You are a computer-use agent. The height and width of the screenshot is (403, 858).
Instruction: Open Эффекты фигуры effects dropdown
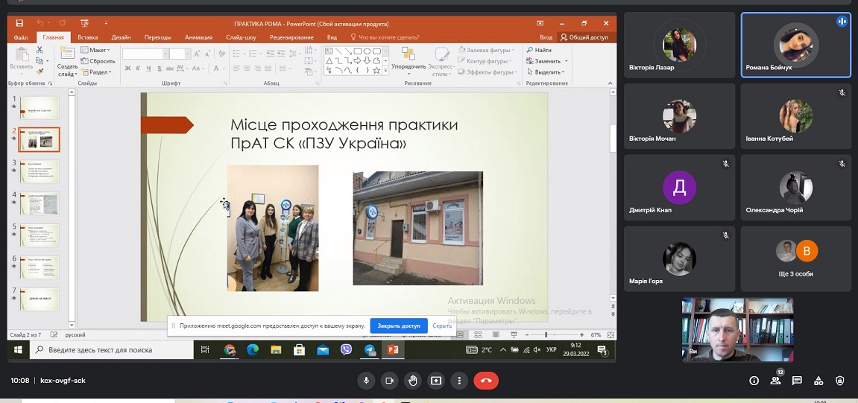pos(487,72)
